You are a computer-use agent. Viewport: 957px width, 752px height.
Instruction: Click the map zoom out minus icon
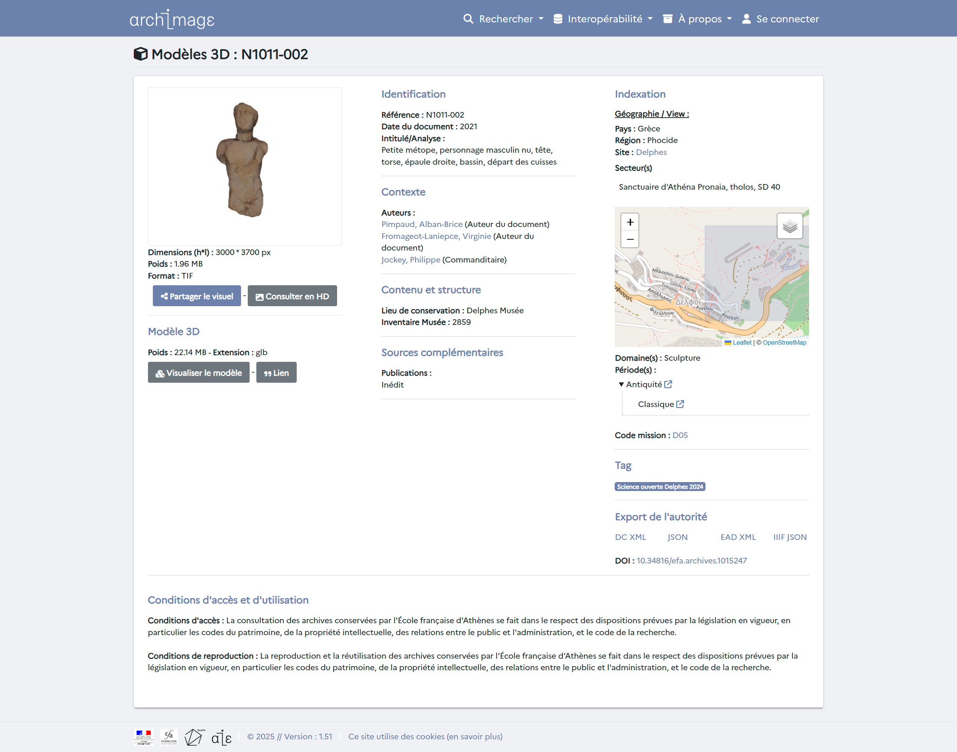[x=630, y=239]
